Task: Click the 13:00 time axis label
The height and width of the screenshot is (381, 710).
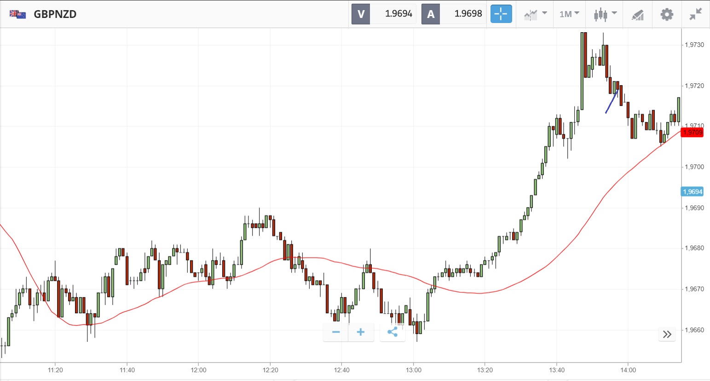Action: tap(413, 370)
